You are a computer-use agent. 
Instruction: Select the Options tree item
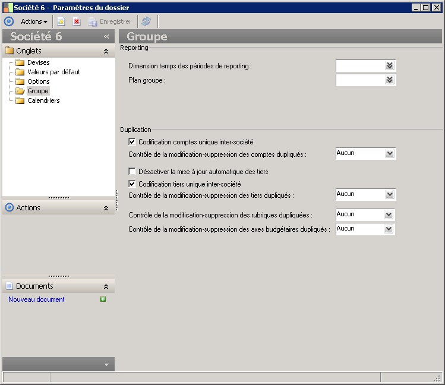(x=38, y=81)
